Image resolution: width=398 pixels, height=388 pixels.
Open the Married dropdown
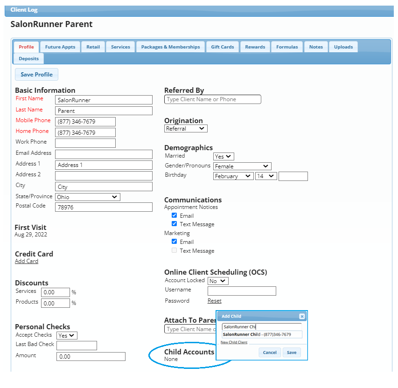(x=223, y=156)
